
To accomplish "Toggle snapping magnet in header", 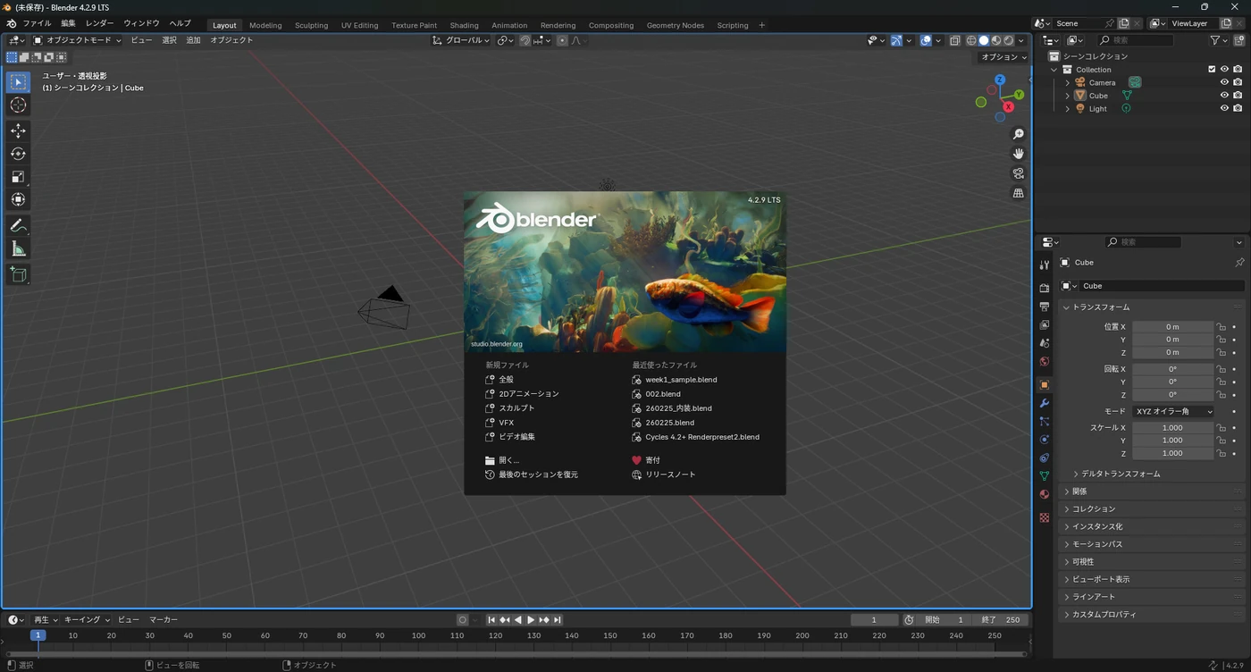I will pyautogui.click(x=525, y=40).
